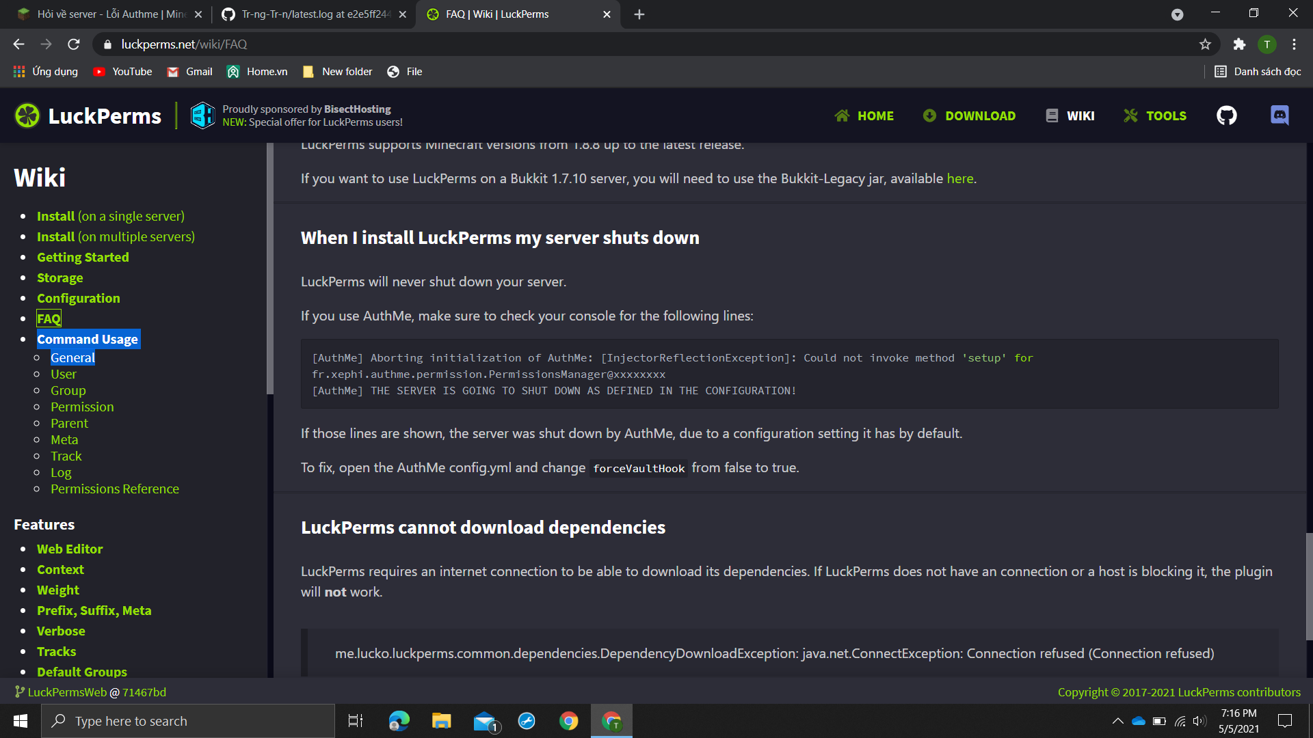Viewport: 1313px width, 738px height.
Task: Click the LuckPerms logo icon
Action: pyautogui.click(x=27, y=115)
